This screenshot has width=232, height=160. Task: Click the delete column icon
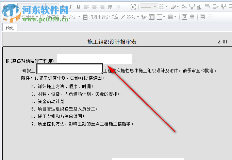(208, 7)
